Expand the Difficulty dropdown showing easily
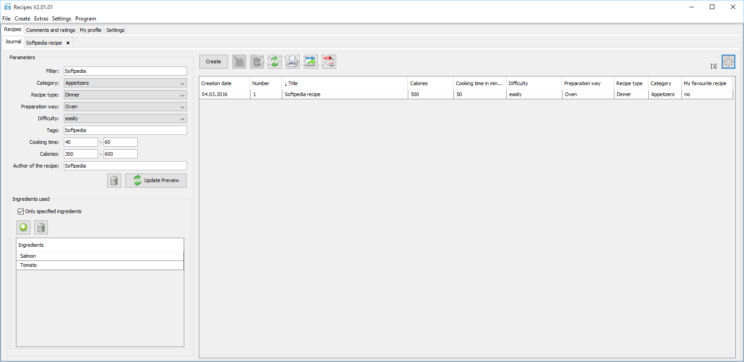Image resolution: width=744 pixels, height=362 pixels. pyautogui.click(x=125, y=118)
